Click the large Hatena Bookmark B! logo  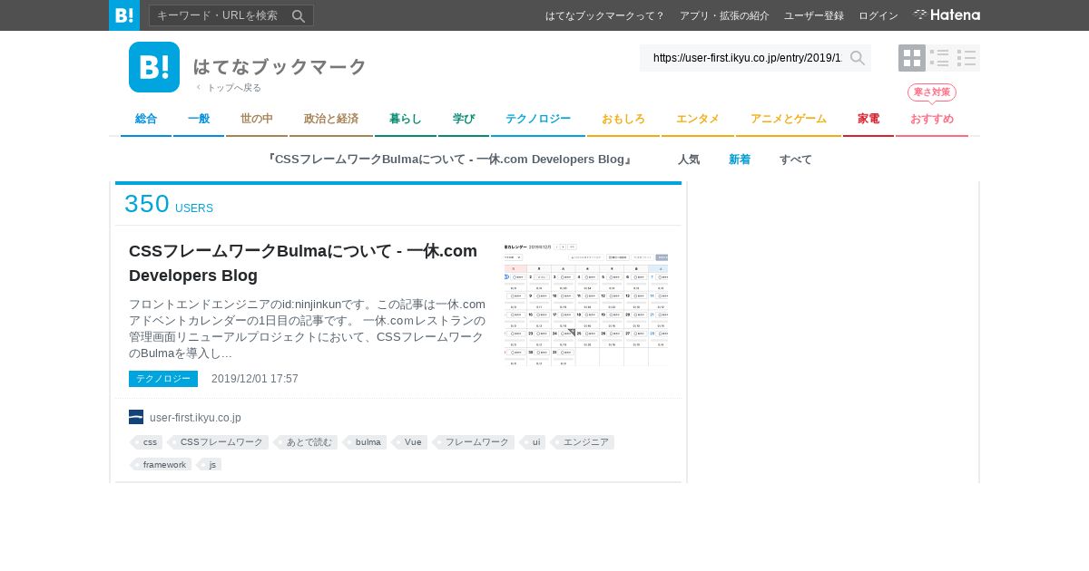click(x=154, y=67)
